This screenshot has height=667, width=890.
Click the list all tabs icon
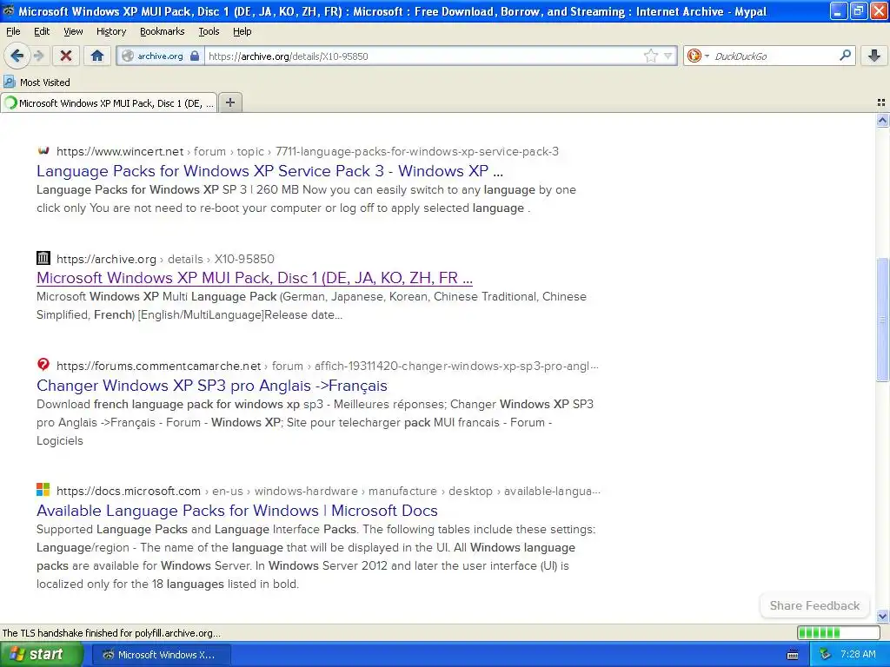coord(881,102)
